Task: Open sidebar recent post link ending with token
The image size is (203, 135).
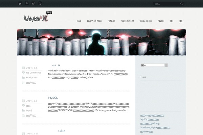Action: 150,124
